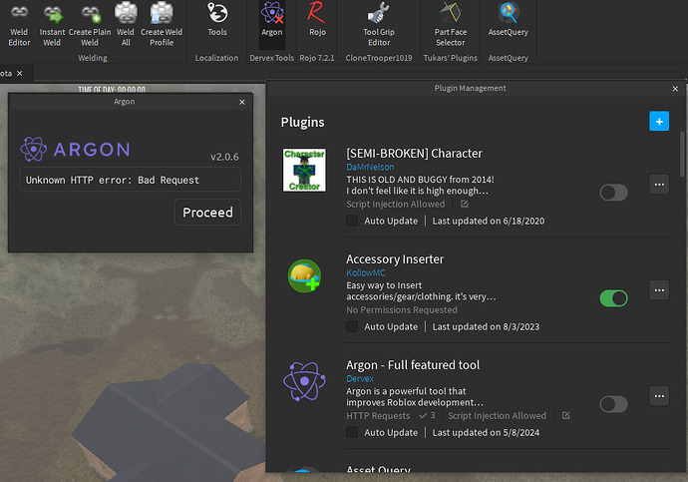Open the Weld Editor tool
Screen dimensions: 688x482
(x=19, y=26)
